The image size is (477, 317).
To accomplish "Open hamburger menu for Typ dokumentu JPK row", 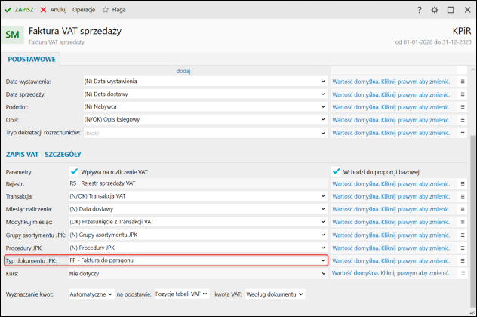I will point(463,260).
